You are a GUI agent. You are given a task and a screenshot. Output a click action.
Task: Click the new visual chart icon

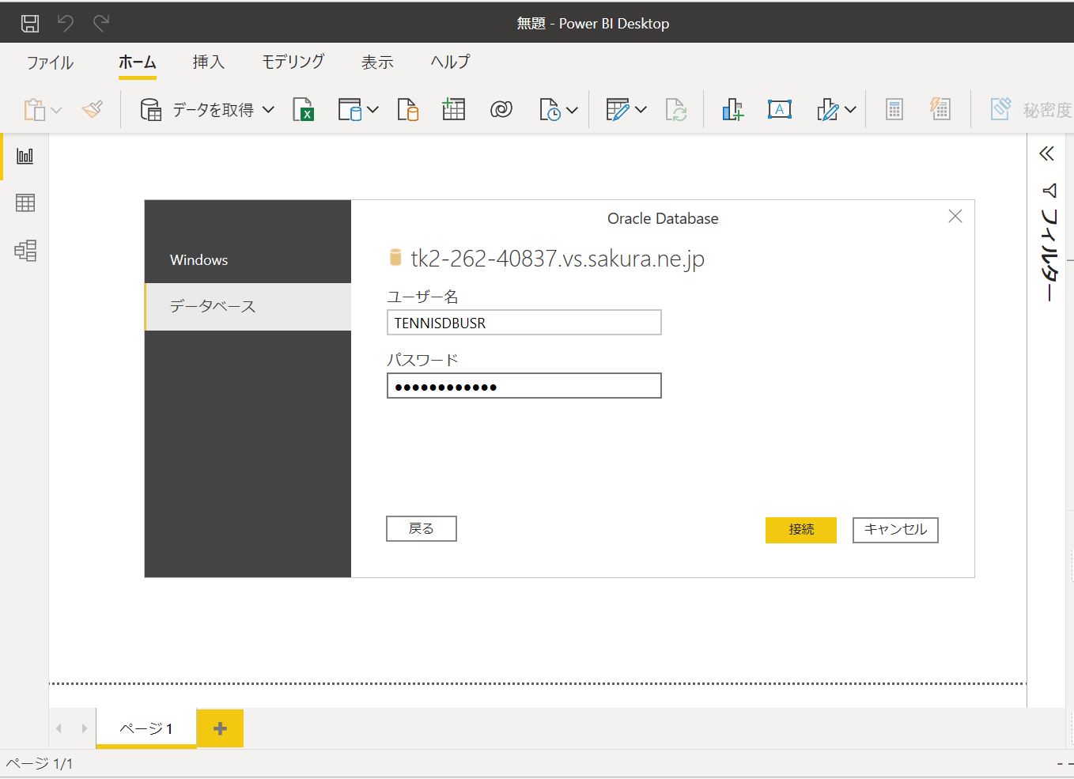click(732, 109)
